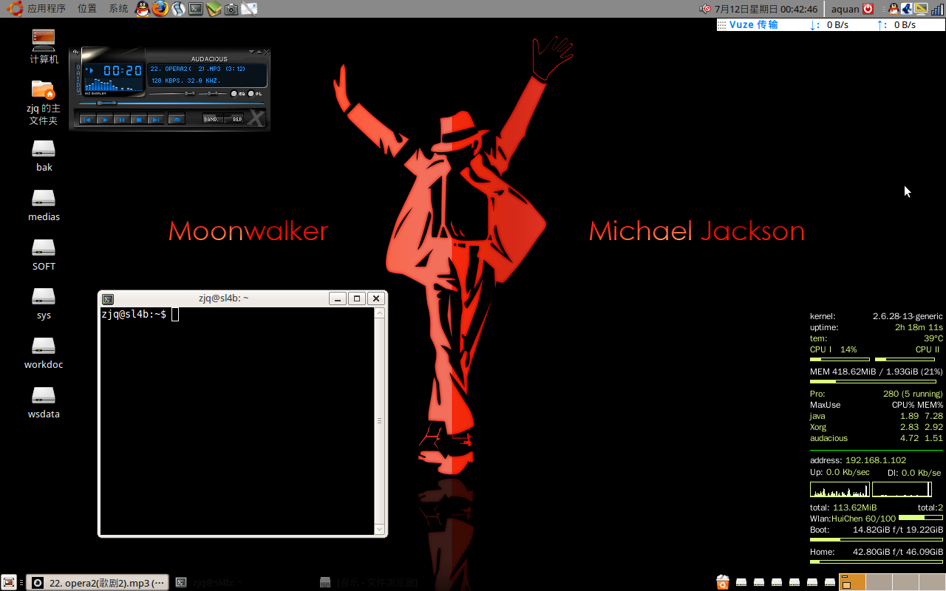Open 应用程序 applications menu
946x591 pixels.
[46, 9]
